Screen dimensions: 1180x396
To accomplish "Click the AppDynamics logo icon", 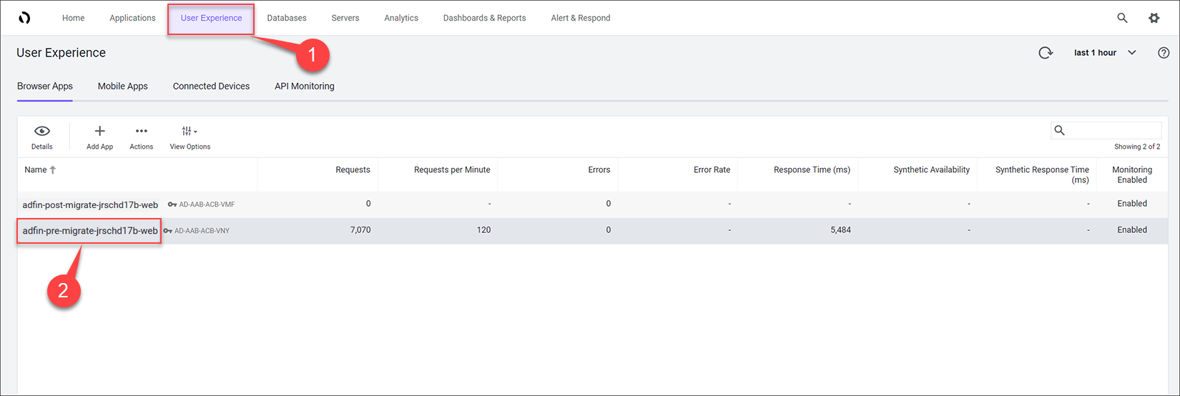I will 24,18.
